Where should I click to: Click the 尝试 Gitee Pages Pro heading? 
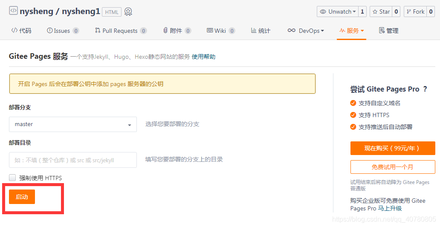389,89
